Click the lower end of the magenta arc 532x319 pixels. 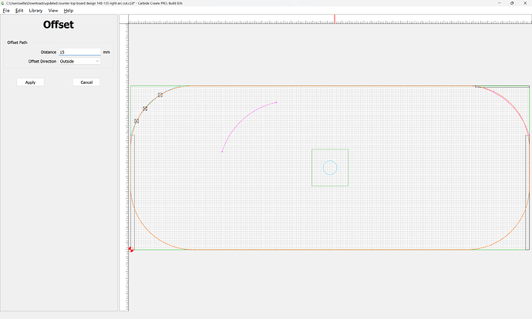click(222, 151)
